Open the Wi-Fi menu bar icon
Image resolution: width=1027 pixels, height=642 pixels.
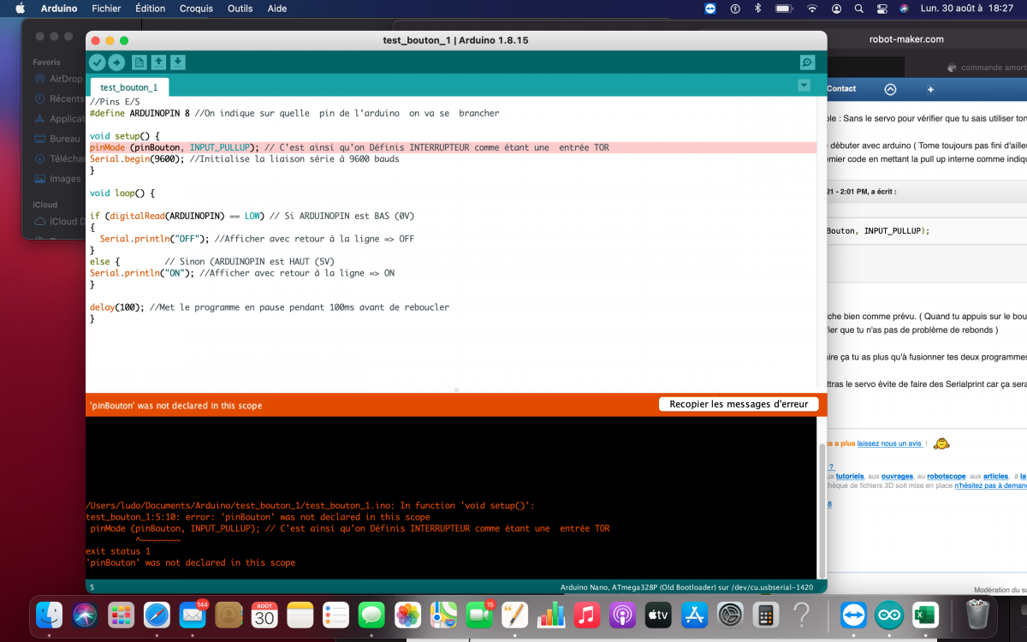coord(812,9)
